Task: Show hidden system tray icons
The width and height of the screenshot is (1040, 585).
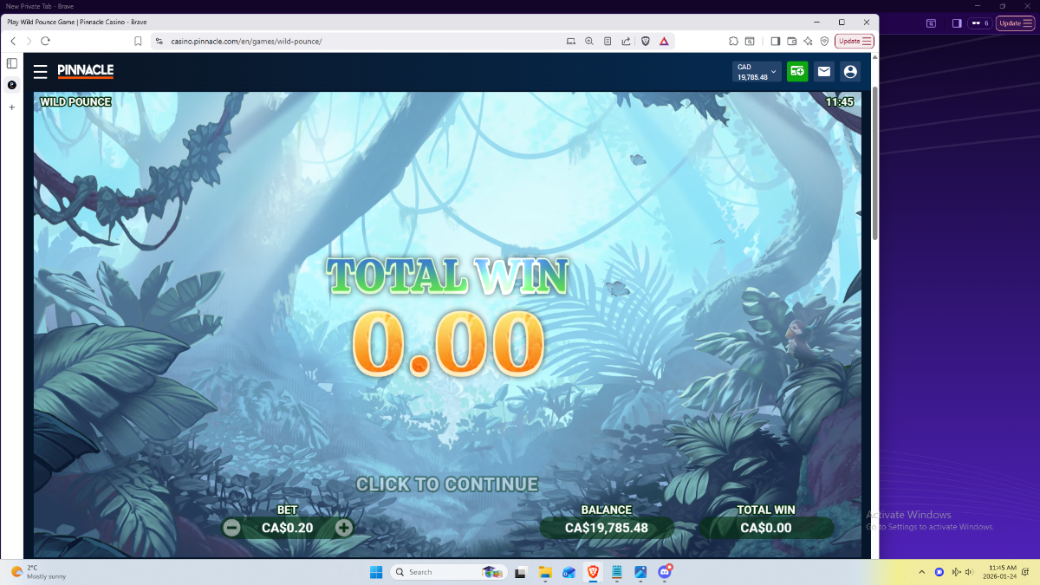Action: coord(921,572)
